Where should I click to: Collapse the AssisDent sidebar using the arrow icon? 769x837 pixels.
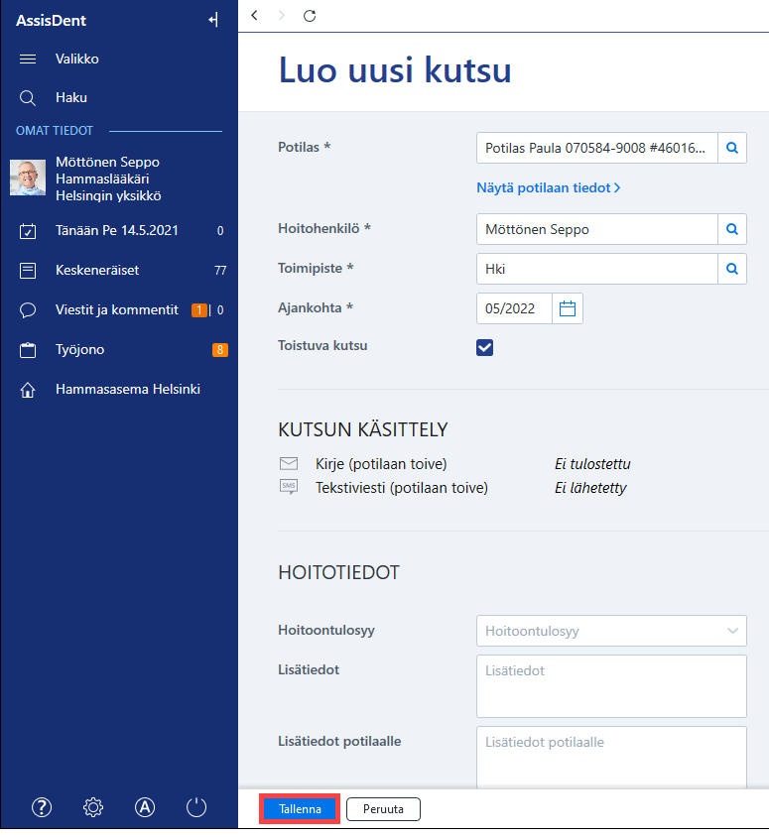pyautogui.click(x=213, y=20)
